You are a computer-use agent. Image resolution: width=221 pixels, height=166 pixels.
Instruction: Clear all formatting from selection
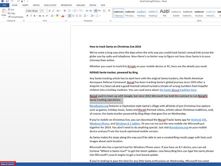(x=65, y=11)
